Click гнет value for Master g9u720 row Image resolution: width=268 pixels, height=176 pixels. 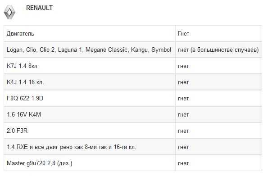[x=218, y=163]
